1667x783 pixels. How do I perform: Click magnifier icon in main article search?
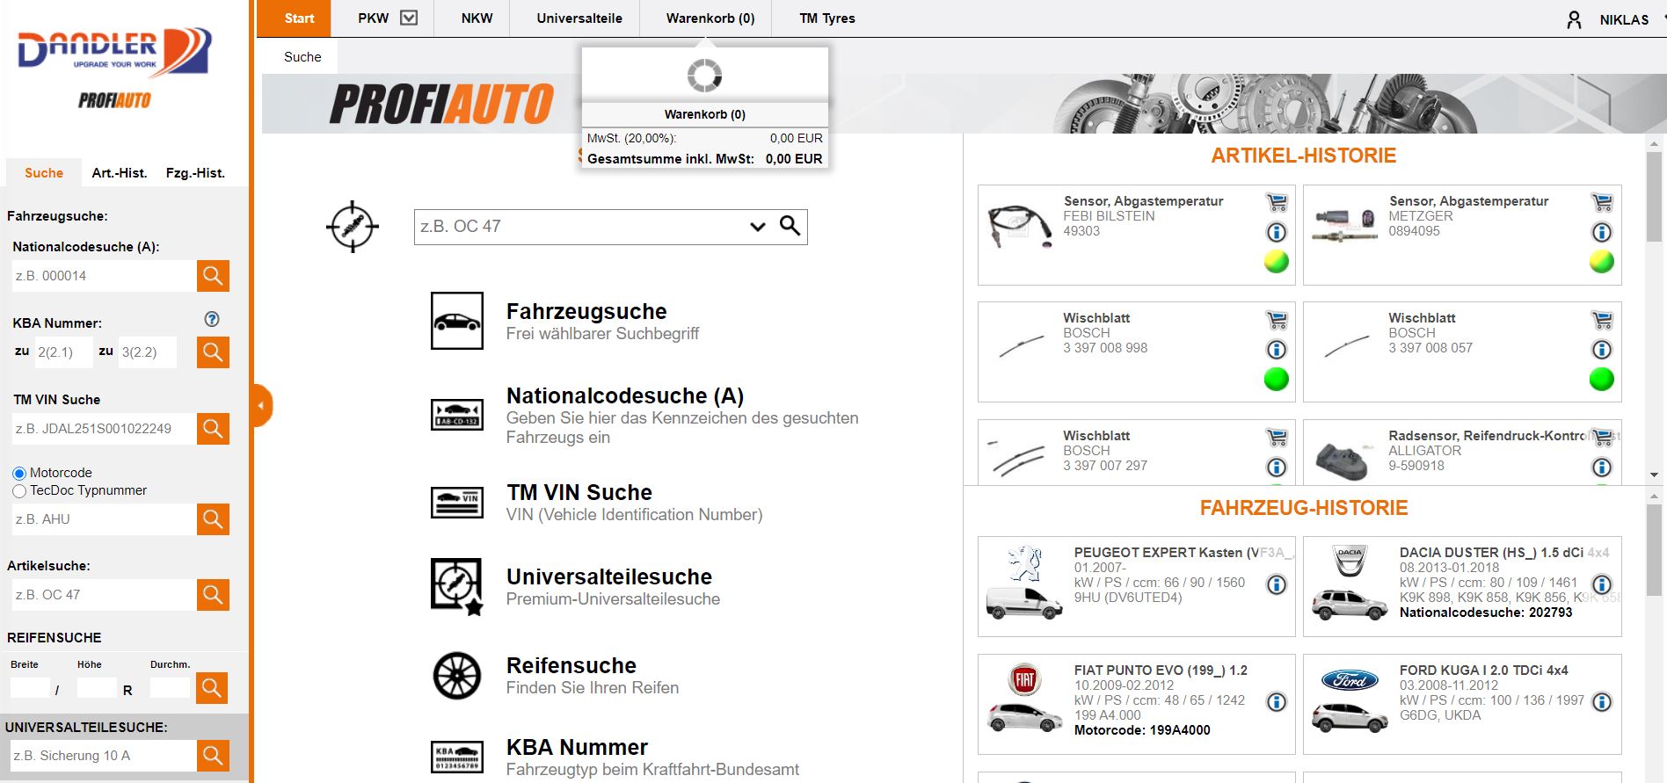tap(790, 226)
